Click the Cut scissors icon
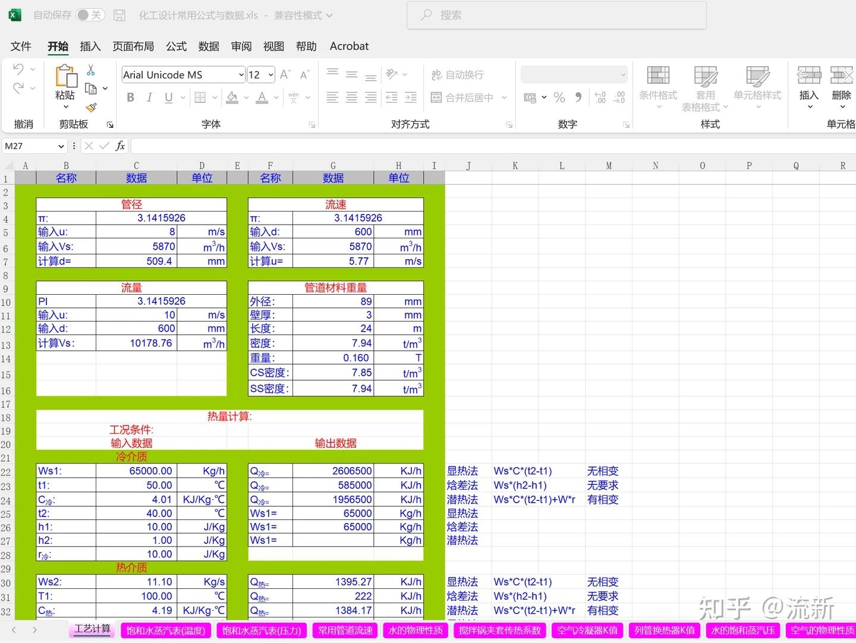The height and width of the screenshot is (643, 856). pos(91,70)
